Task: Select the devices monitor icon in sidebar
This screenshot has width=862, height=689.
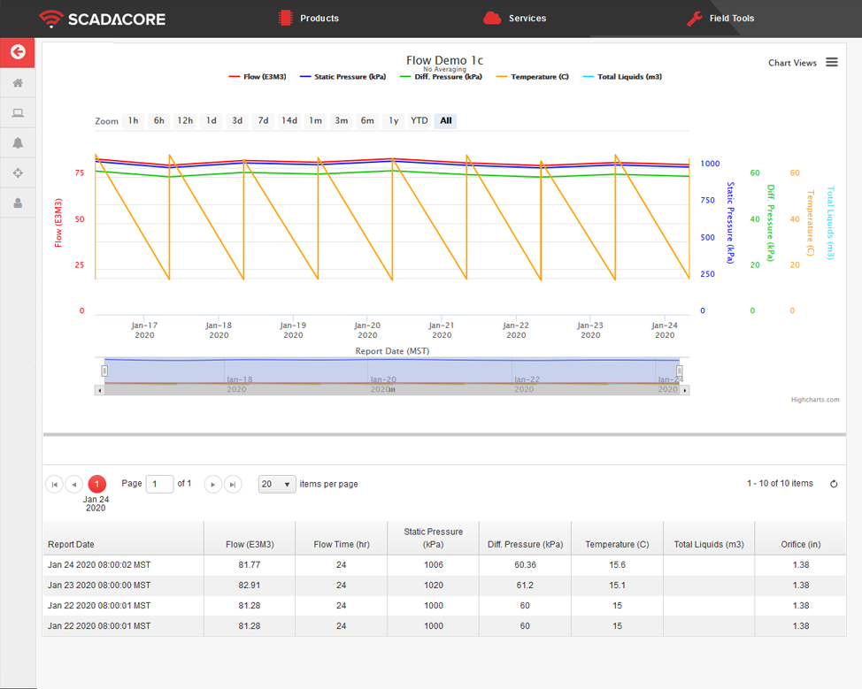Action: 17,112
